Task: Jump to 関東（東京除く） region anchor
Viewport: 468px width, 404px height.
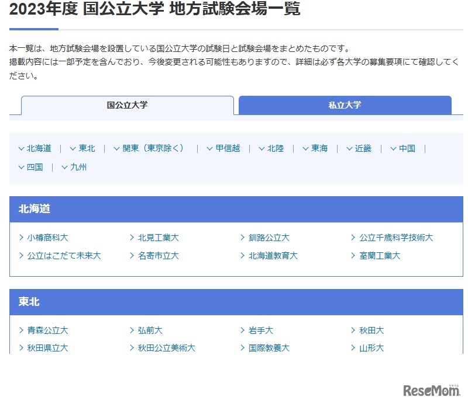Action: pyautogui.click(x=150, y=148)
